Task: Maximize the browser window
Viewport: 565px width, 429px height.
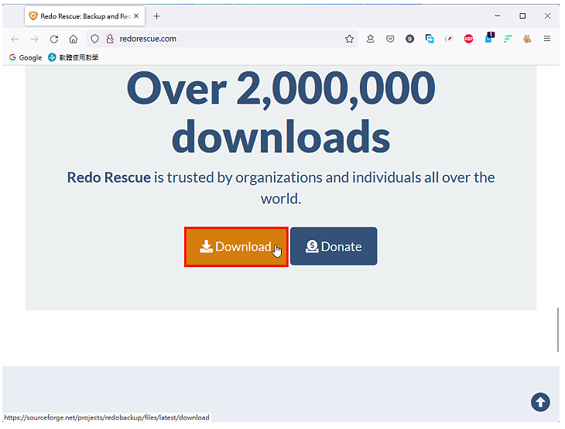Action: click(x=522, y=16)
